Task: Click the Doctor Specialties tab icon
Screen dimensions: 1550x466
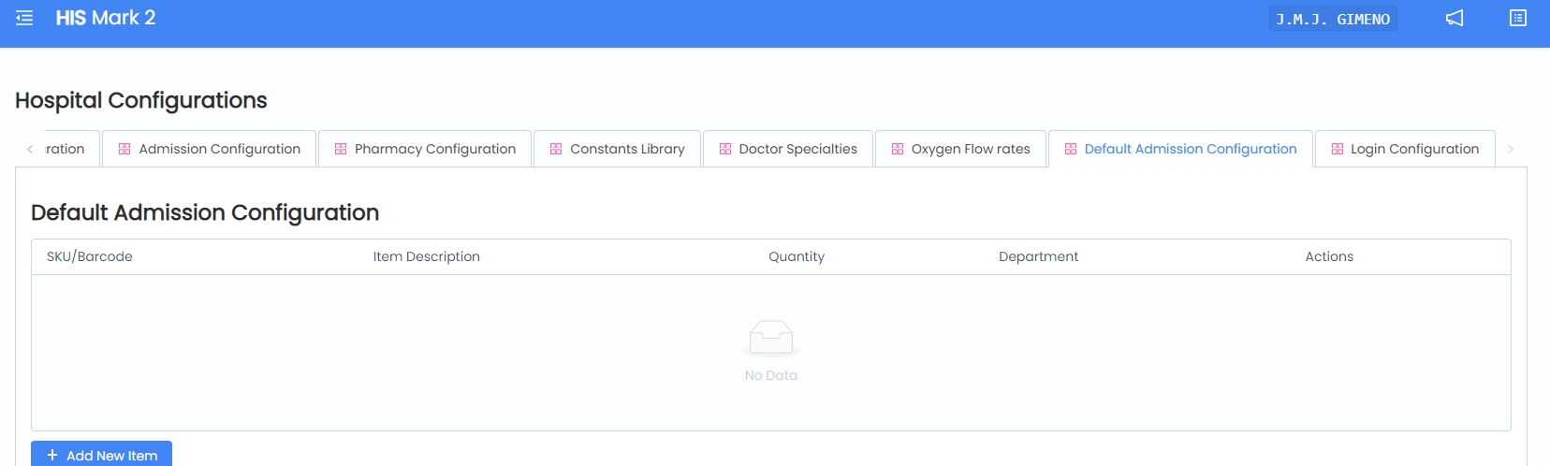Action: [725, 149]
